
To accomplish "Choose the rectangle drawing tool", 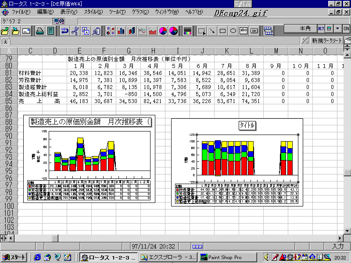I will tap(222, 31).
